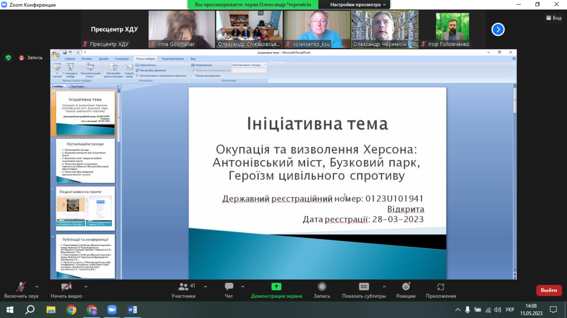Show next participants with blue arrow
Image resolution: width=567 pixels, height=318 pixels.
[x=498, y=30]
